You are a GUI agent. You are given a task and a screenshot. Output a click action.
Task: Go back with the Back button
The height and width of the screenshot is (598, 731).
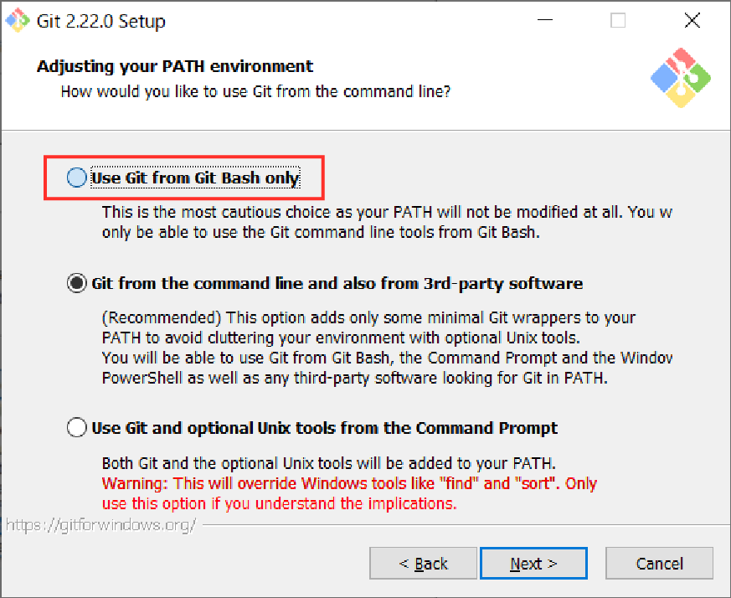[x=423, y=564]
